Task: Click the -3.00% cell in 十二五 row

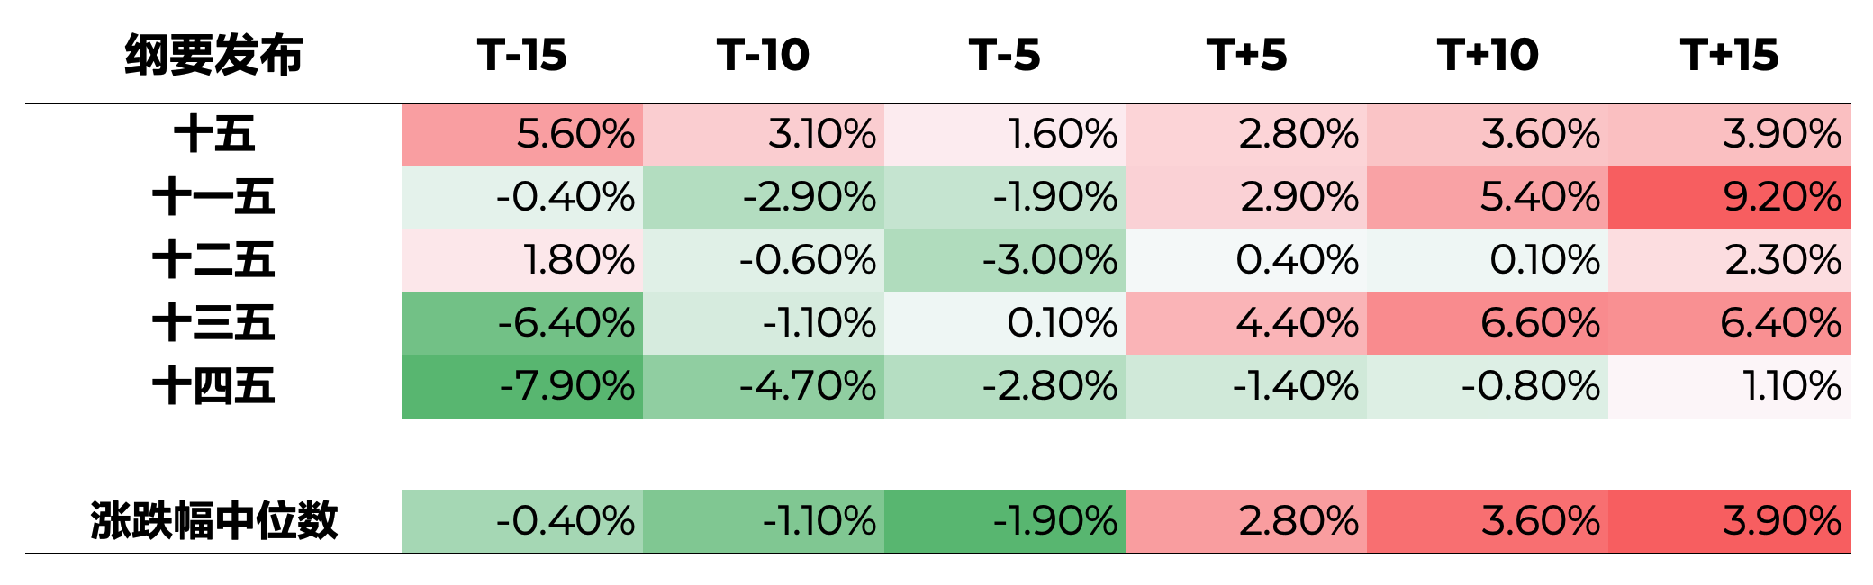Action: pyautogui.click(x=1005, y=260)
